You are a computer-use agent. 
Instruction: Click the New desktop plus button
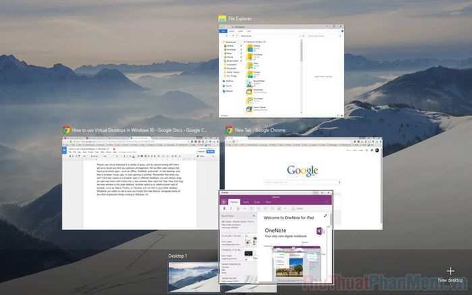450,271
